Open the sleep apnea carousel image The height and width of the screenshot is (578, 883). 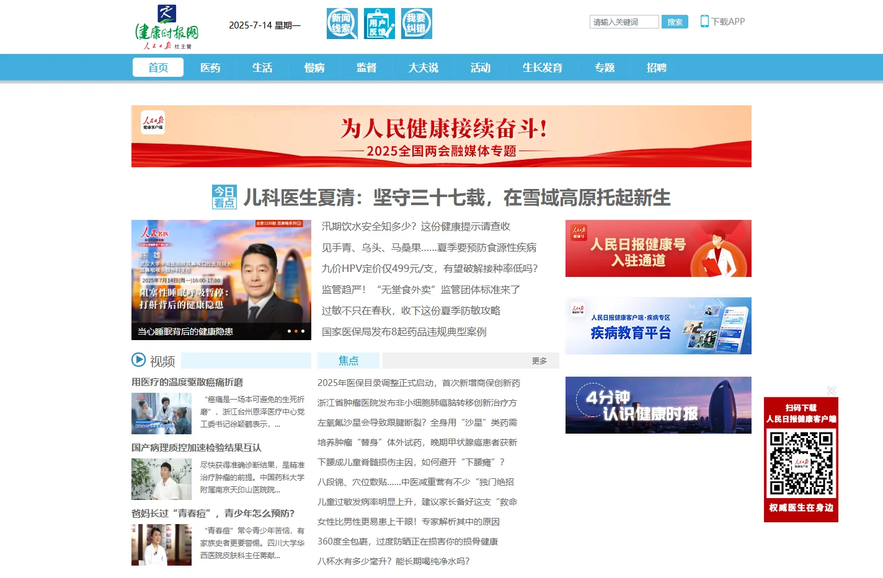[x=221, y=280]
